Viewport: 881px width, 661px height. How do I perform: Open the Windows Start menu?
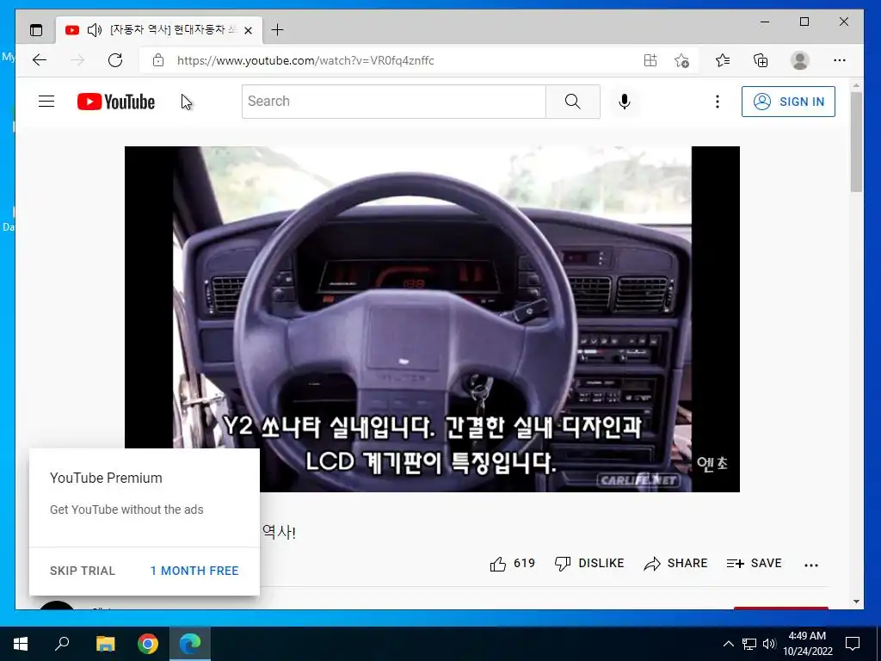21,644
